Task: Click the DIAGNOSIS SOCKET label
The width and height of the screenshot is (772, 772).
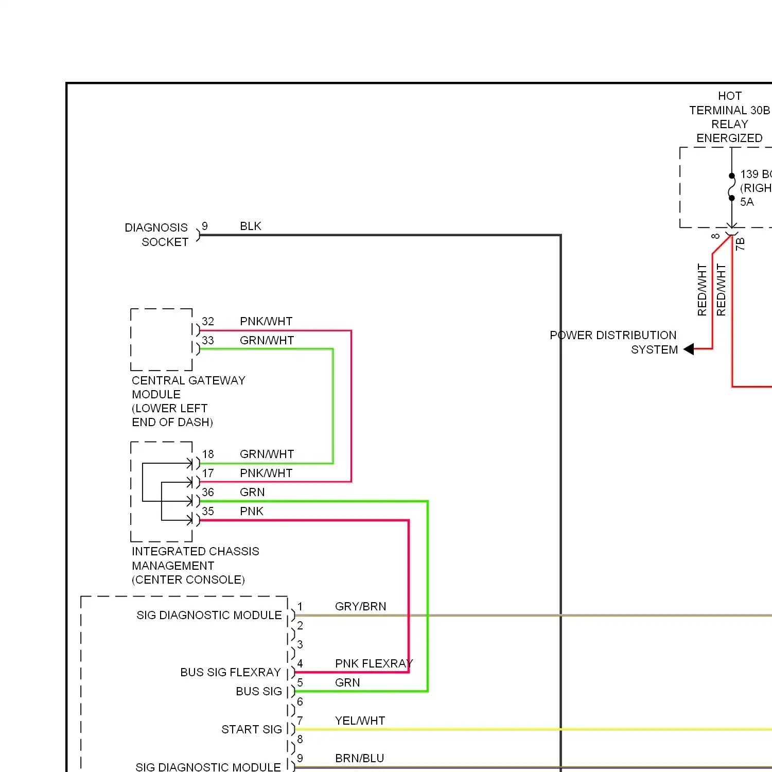Action: click(x=156, y=235)
